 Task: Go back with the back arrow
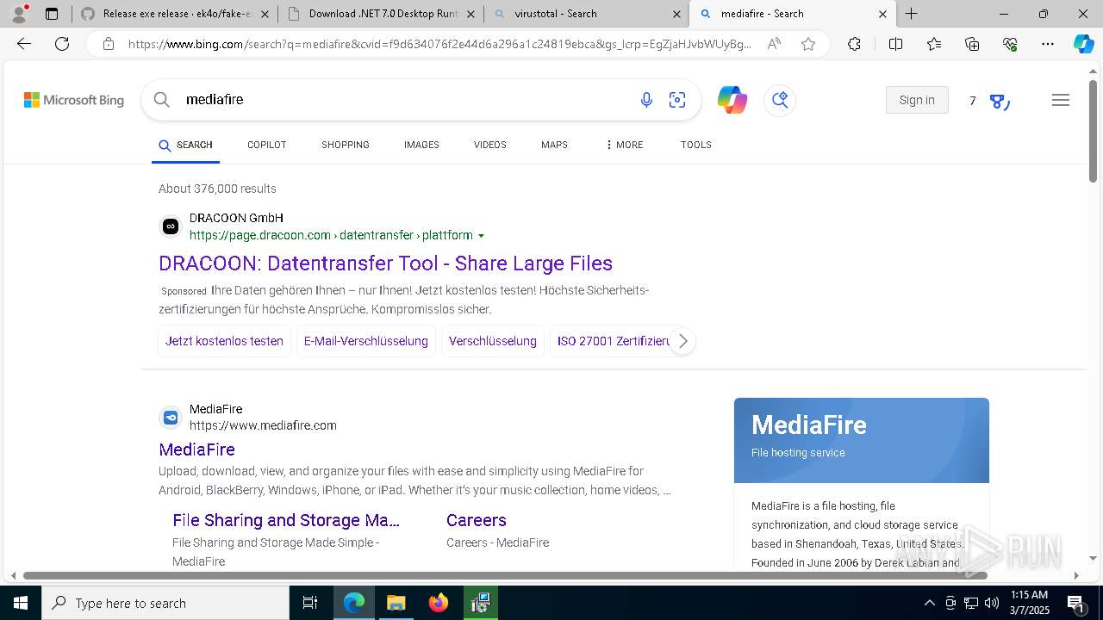[x=24, y=44]
